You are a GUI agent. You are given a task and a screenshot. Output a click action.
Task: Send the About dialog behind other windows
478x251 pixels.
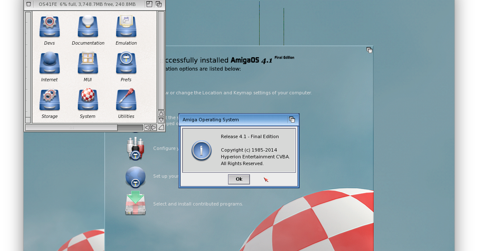292,120
